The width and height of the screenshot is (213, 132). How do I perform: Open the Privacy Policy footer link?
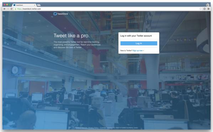tap(93, 128)
